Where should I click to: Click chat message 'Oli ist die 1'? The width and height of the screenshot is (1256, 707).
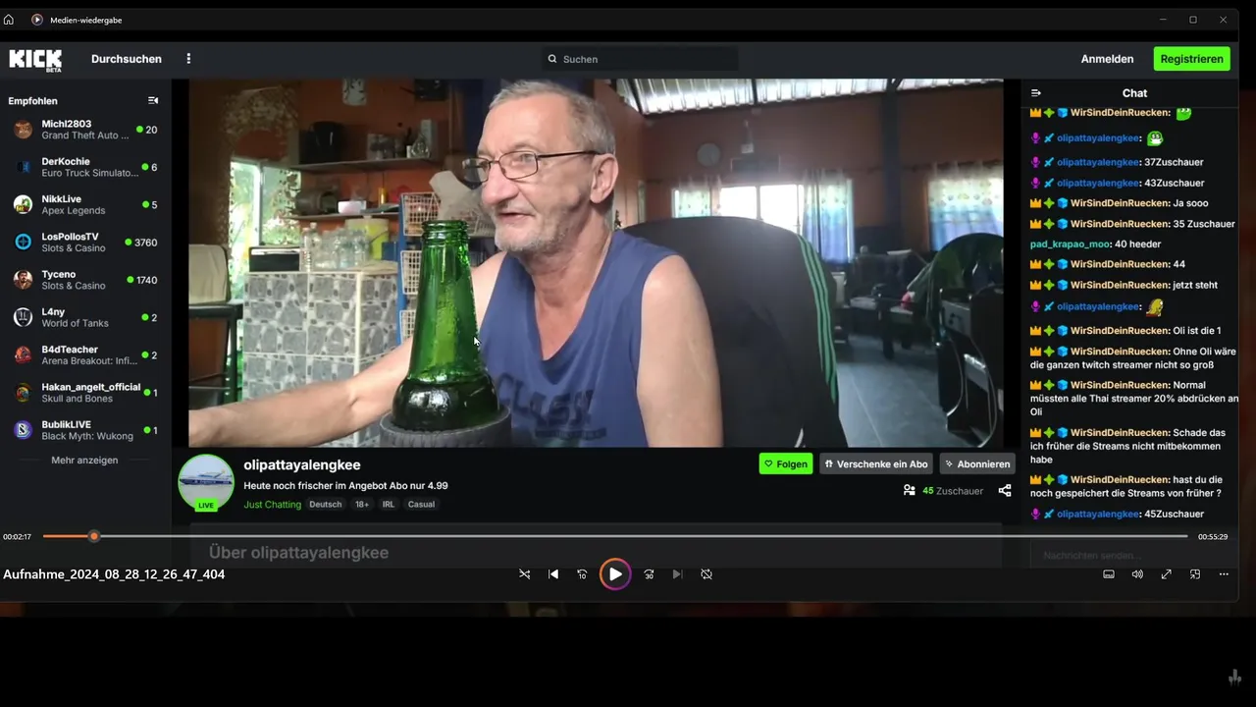pos(1197,331)
